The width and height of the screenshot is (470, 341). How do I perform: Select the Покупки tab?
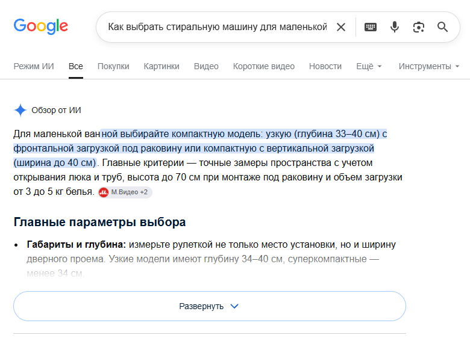113,66
